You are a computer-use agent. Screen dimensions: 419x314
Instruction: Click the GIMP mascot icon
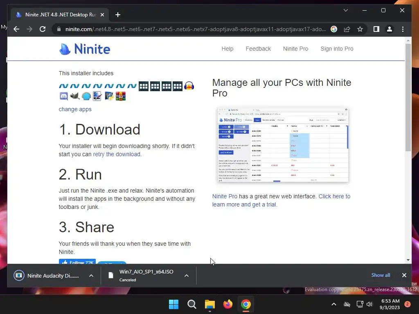pos(75,96)
